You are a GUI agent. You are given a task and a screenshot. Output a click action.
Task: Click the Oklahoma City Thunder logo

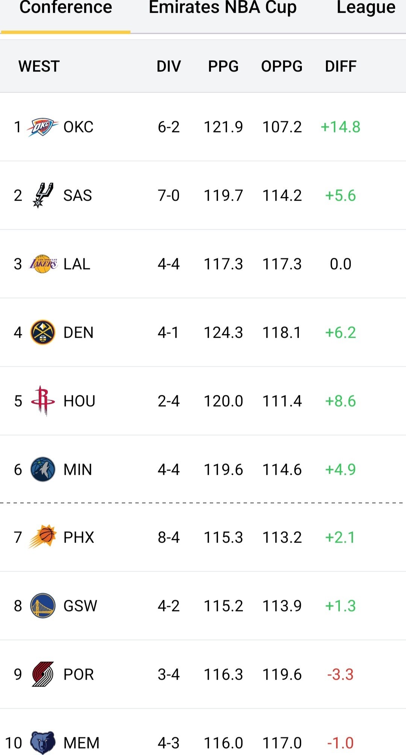pyautogui.click(x=42, y=127)
